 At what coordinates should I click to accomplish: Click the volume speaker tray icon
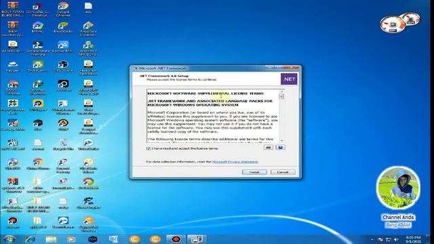click(396, 239)
